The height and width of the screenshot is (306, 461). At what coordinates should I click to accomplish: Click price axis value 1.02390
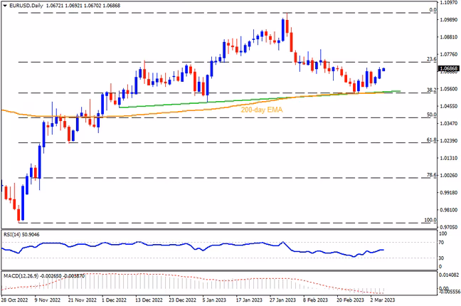449,141
